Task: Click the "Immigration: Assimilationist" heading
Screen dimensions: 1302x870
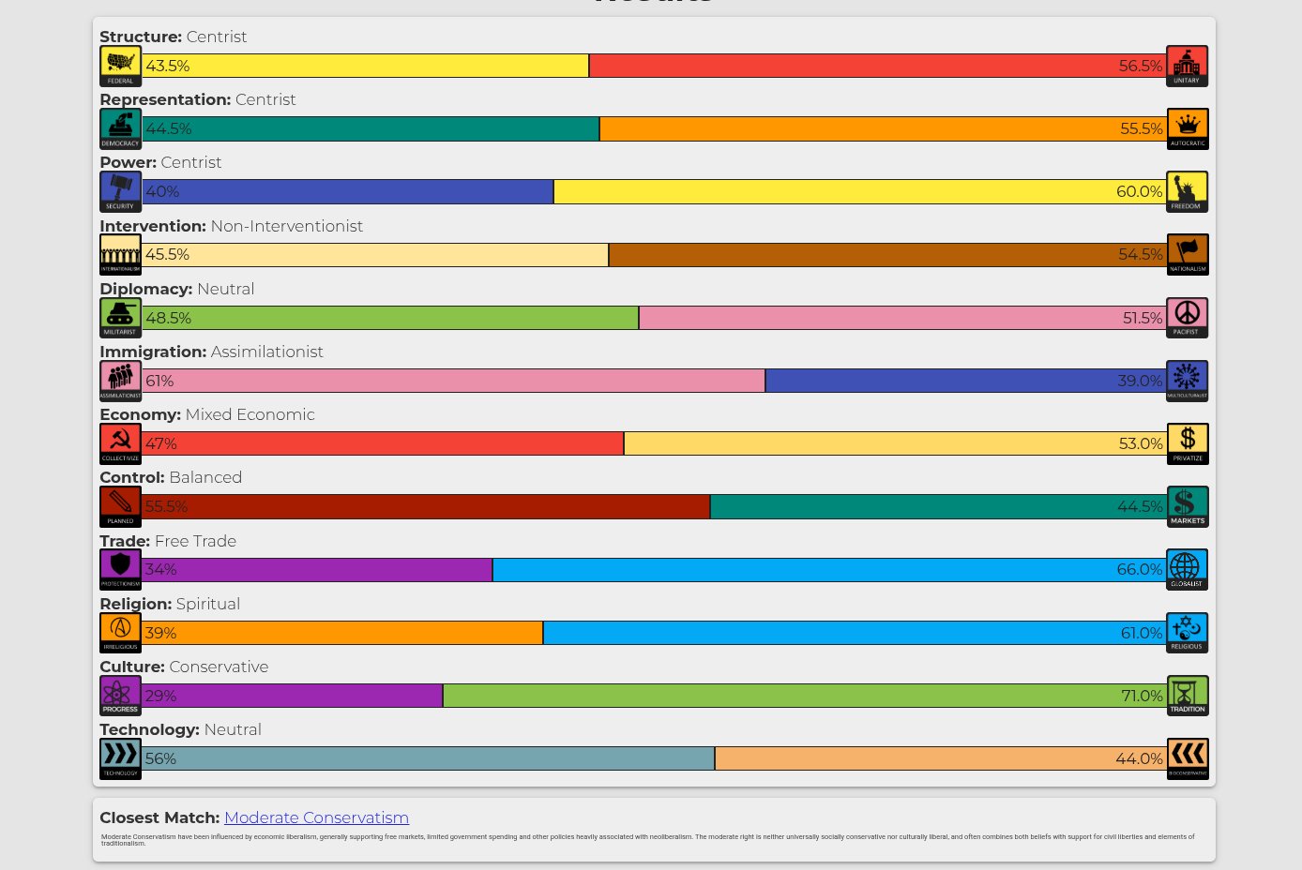Action: (211, 352)
